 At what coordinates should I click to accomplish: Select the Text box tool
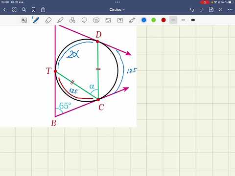click(x=120, y=20)
